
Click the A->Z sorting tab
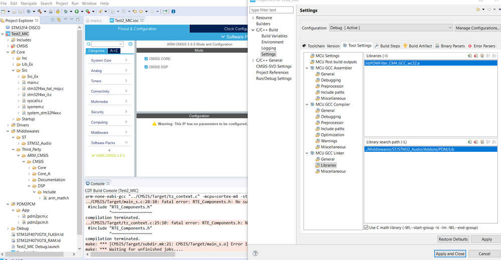pyautogui.click(x=114, y=51)
